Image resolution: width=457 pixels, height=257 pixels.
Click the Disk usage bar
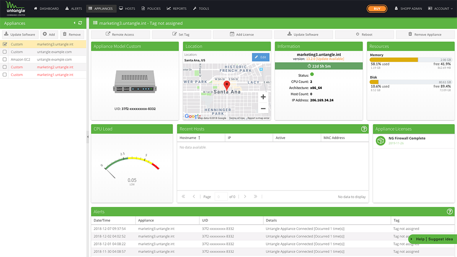pyautogui.click(x=410, y=82)
